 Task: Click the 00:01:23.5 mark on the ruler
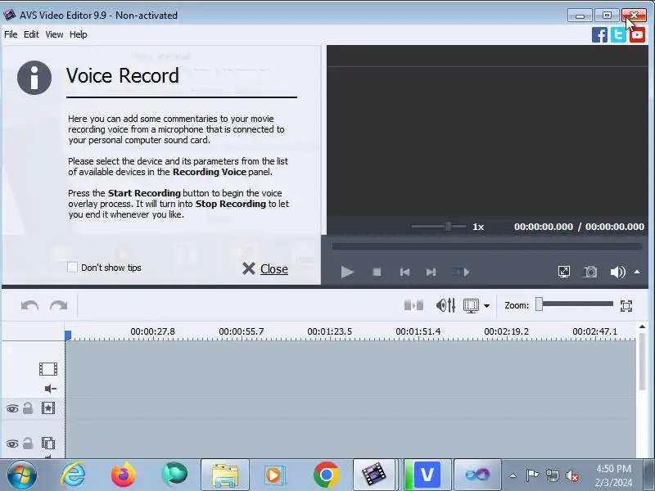point(330,331)
